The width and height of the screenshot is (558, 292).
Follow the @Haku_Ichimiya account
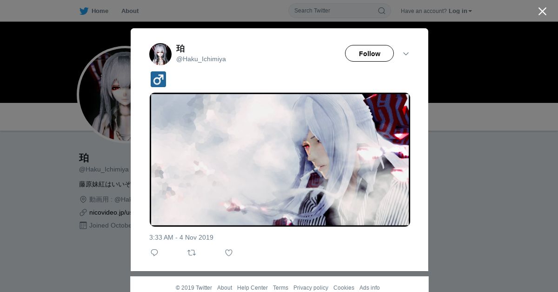[x=369, y=53]
